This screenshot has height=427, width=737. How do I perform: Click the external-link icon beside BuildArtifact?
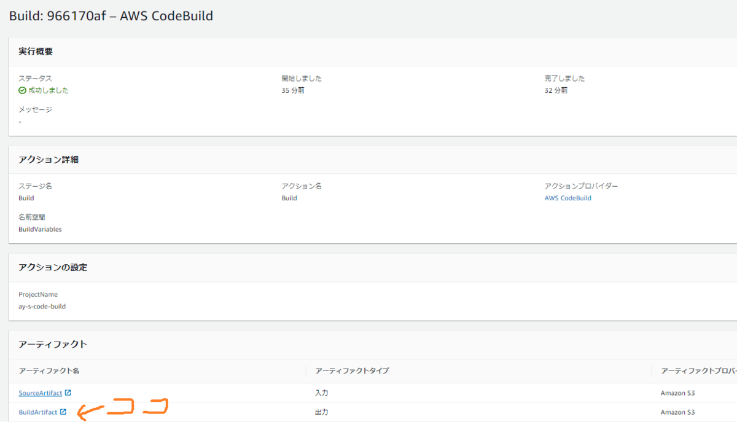pos(63,412)
